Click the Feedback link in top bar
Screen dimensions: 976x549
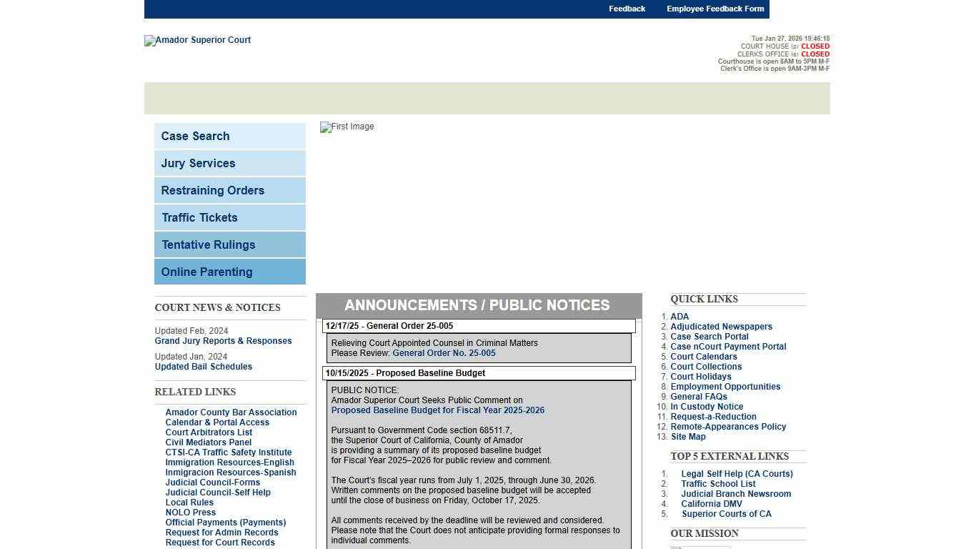pos(627,9)
